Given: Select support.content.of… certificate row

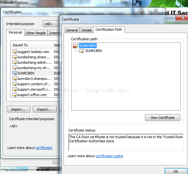Looking at the screenshot, I should pos(35,84).
